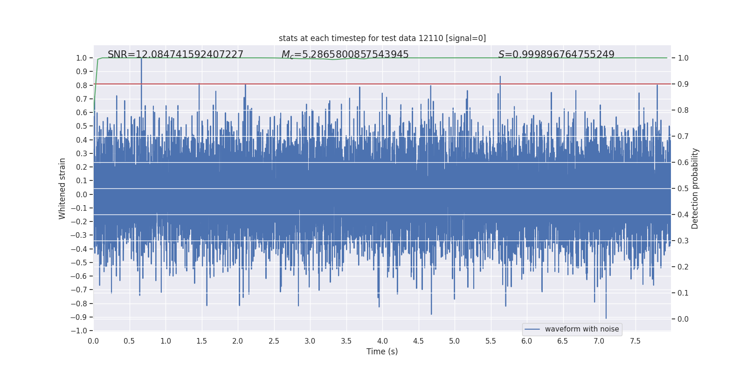The height and width of the screenshot is (373, 746).
Task: Click the 0.3 tick on the Detection probability axis
Action: click(683, 241)
